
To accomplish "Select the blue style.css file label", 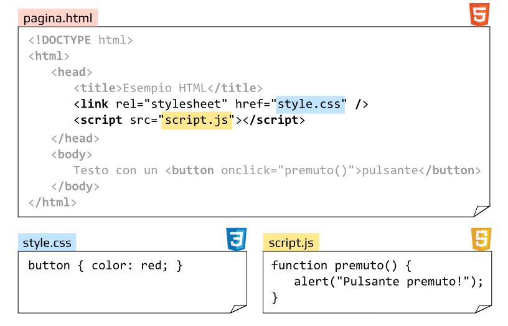I will point(47,243).
